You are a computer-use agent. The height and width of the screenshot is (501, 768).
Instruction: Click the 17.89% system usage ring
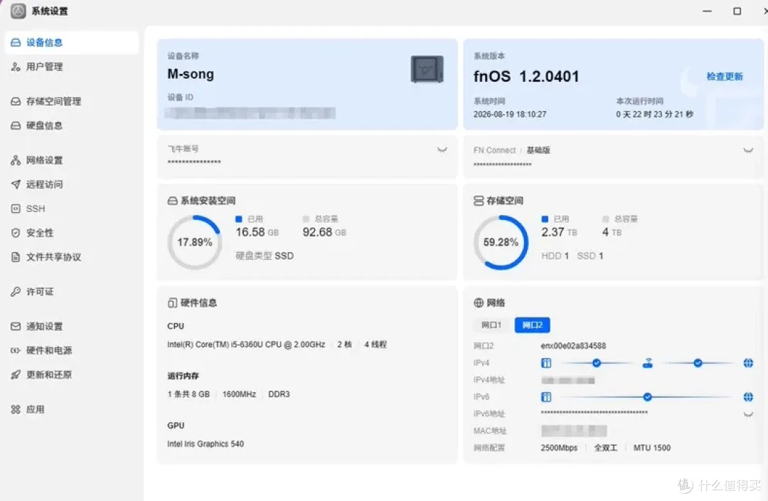(194, 242)
